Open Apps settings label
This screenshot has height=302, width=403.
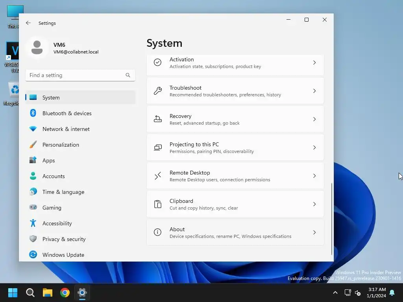tap(48, 160)
